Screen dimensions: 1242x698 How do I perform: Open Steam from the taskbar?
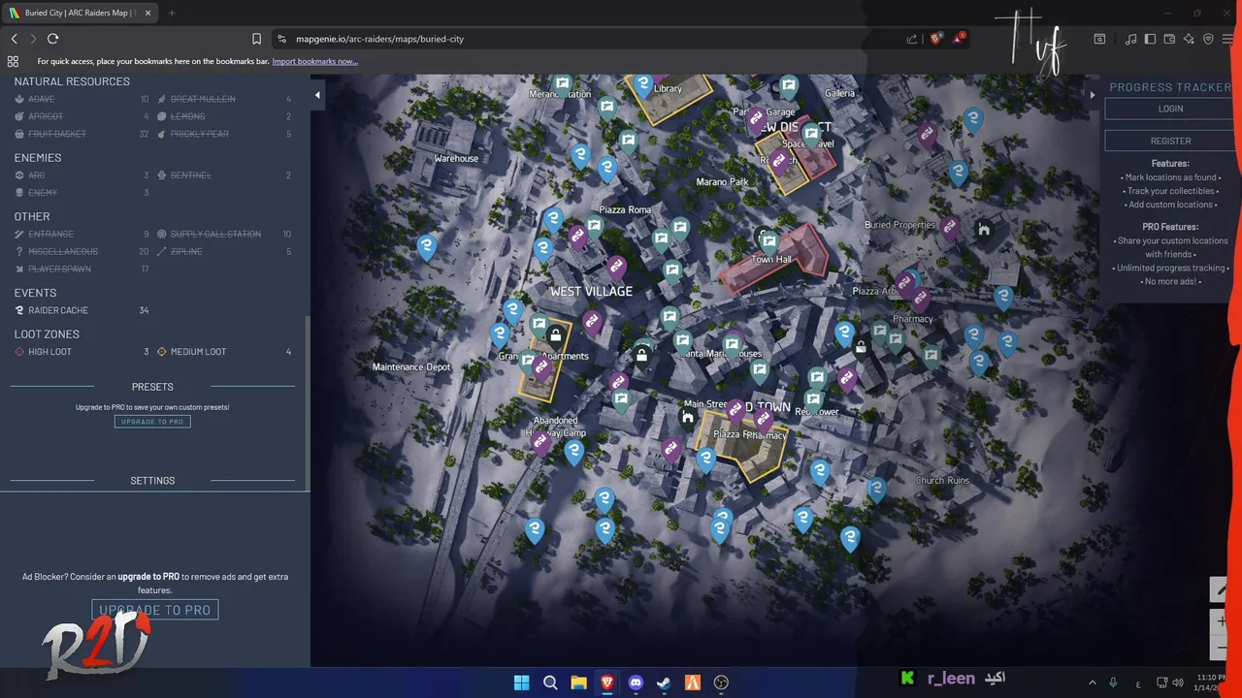coord(664,682)
